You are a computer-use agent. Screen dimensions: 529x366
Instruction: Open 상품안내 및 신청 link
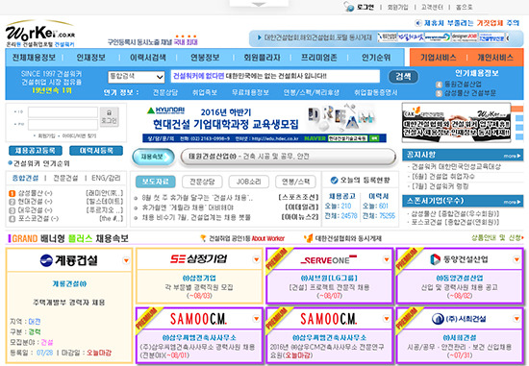497,238
